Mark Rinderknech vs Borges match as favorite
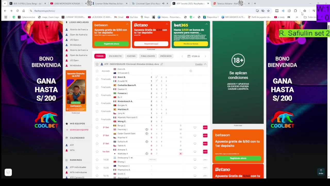 pos(97,103)
